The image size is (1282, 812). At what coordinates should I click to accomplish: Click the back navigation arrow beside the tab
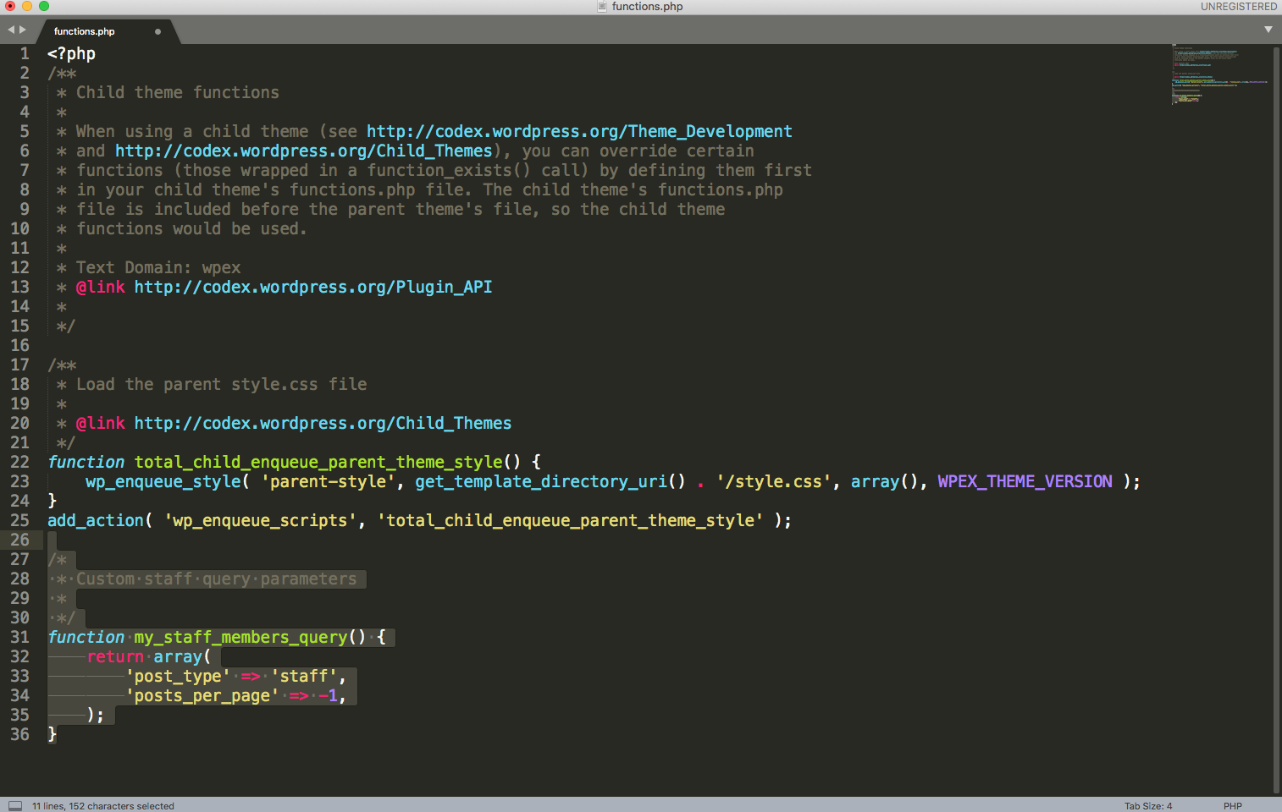pyautogui.click(x=11, y=30)
